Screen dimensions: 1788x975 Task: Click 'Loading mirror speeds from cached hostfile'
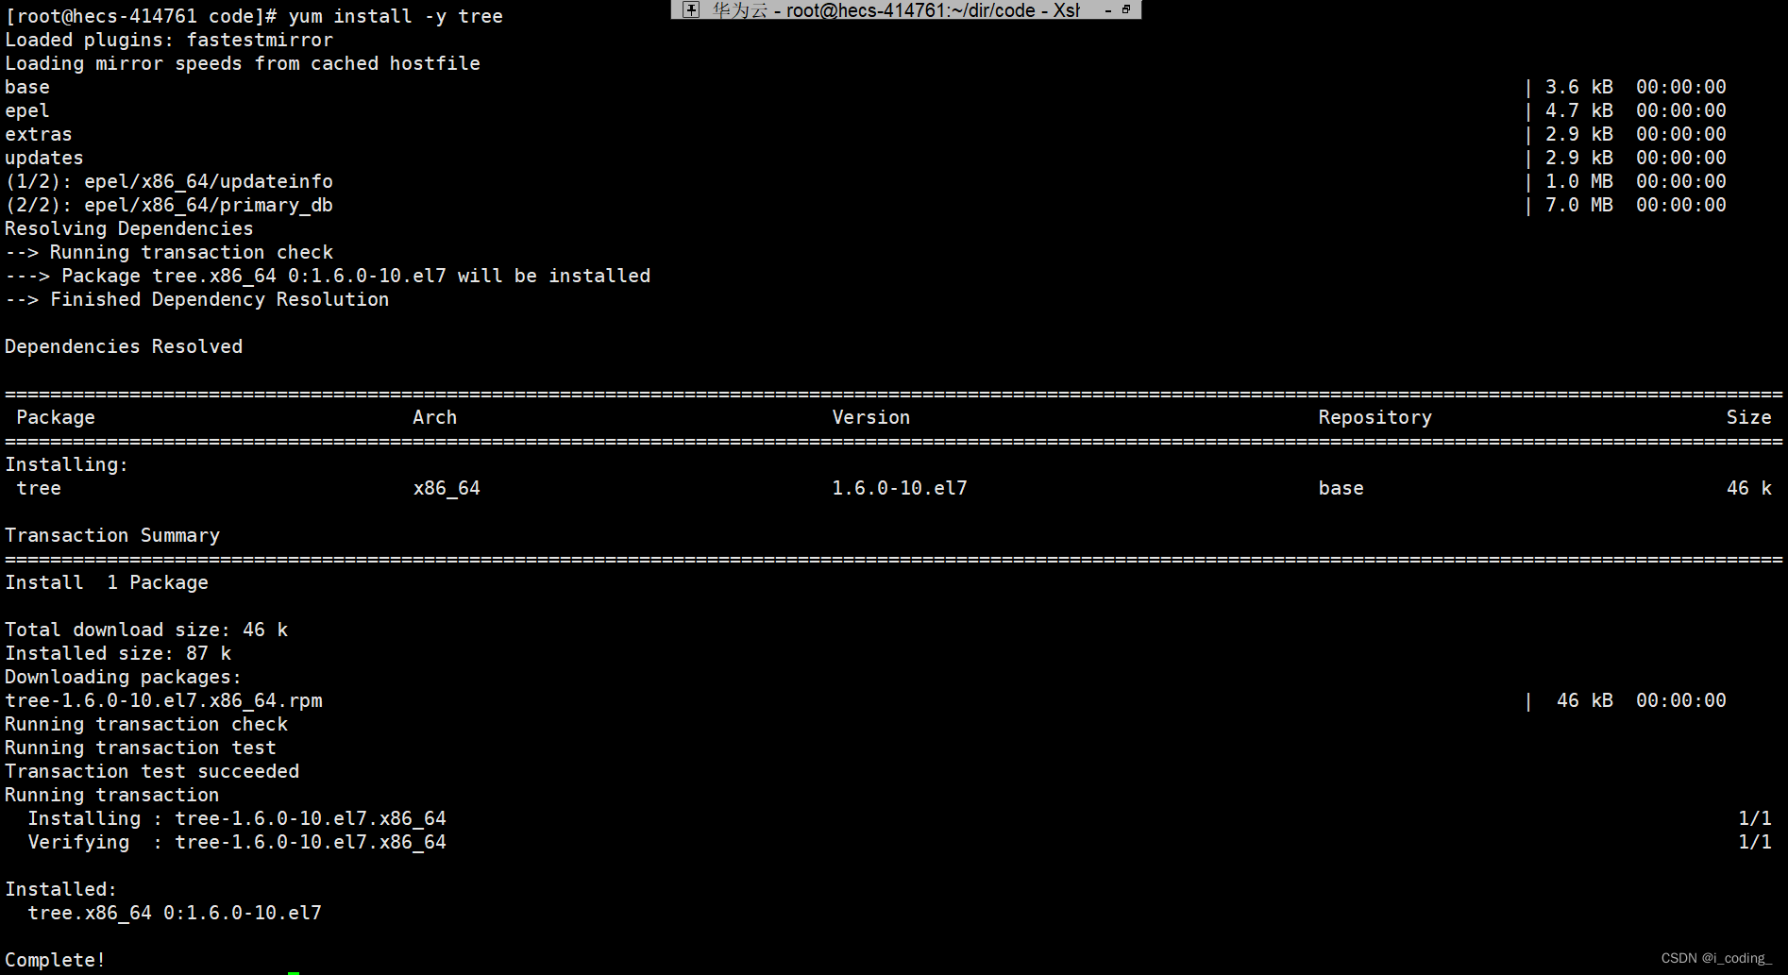click(x=243, y=63)
